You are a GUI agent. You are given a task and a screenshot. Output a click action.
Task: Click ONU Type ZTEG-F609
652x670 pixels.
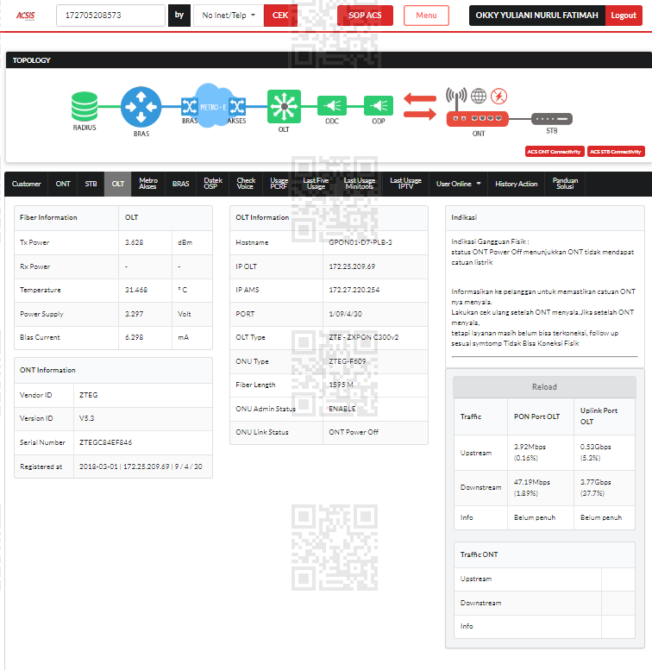348,361
